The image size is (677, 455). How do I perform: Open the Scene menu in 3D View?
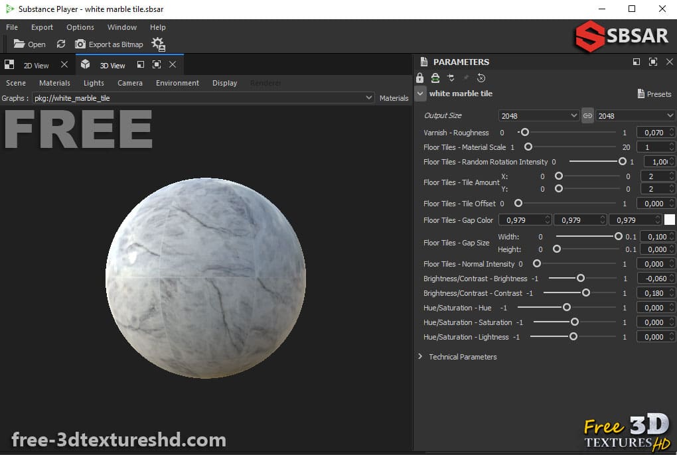tap(15, 83)
